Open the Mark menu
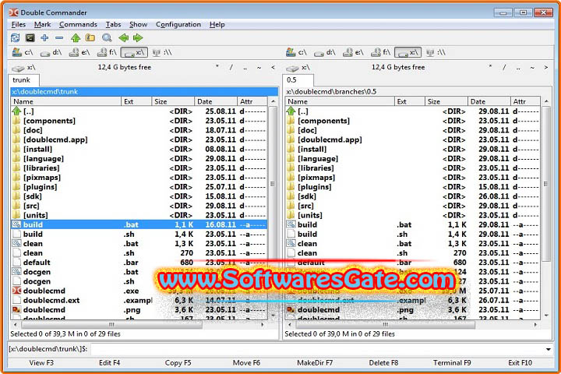This screenshot has width=561, height=374. (42, 24)
